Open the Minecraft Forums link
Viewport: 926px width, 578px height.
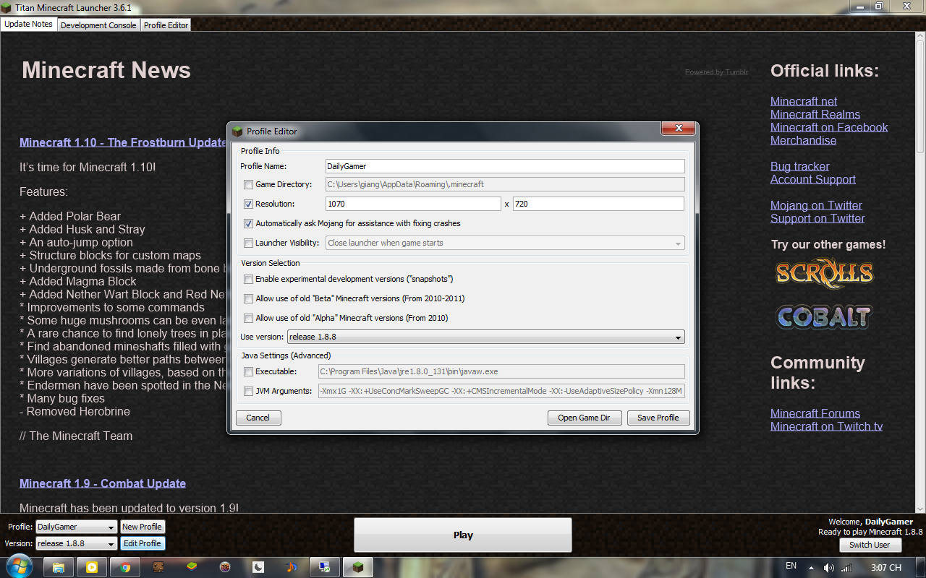(x=815, y=413)
